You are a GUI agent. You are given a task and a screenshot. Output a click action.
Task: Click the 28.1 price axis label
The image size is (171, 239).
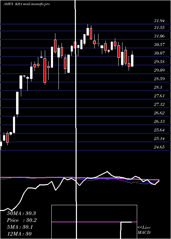tap(158, 87)
